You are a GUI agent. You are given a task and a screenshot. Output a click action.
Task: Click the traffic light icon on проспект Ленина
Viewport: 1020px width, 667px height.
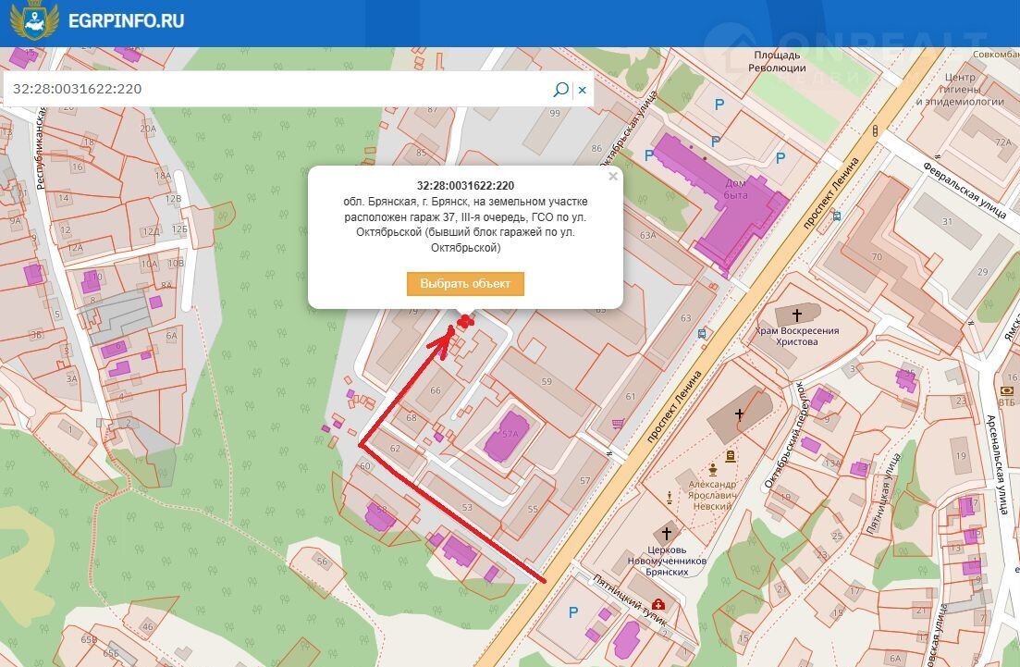875,132
